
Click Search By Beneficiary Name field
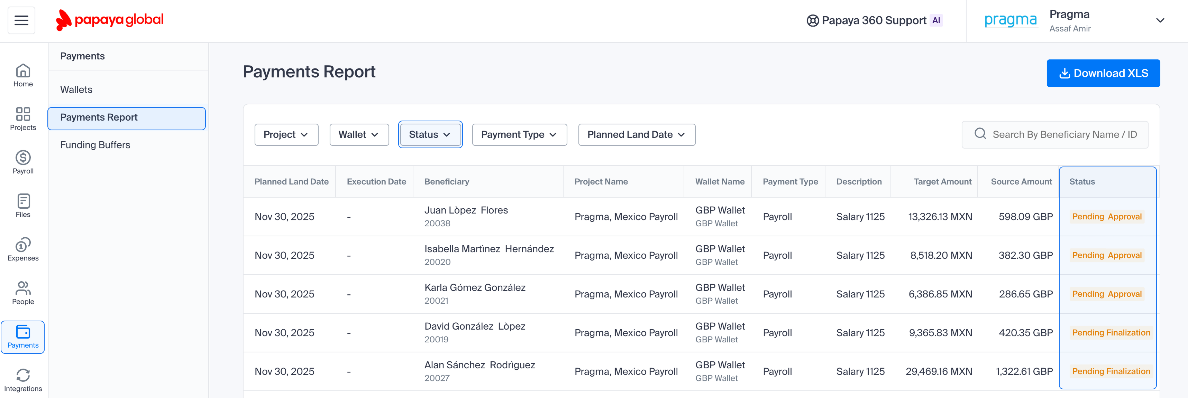[x=1055, y=134]
